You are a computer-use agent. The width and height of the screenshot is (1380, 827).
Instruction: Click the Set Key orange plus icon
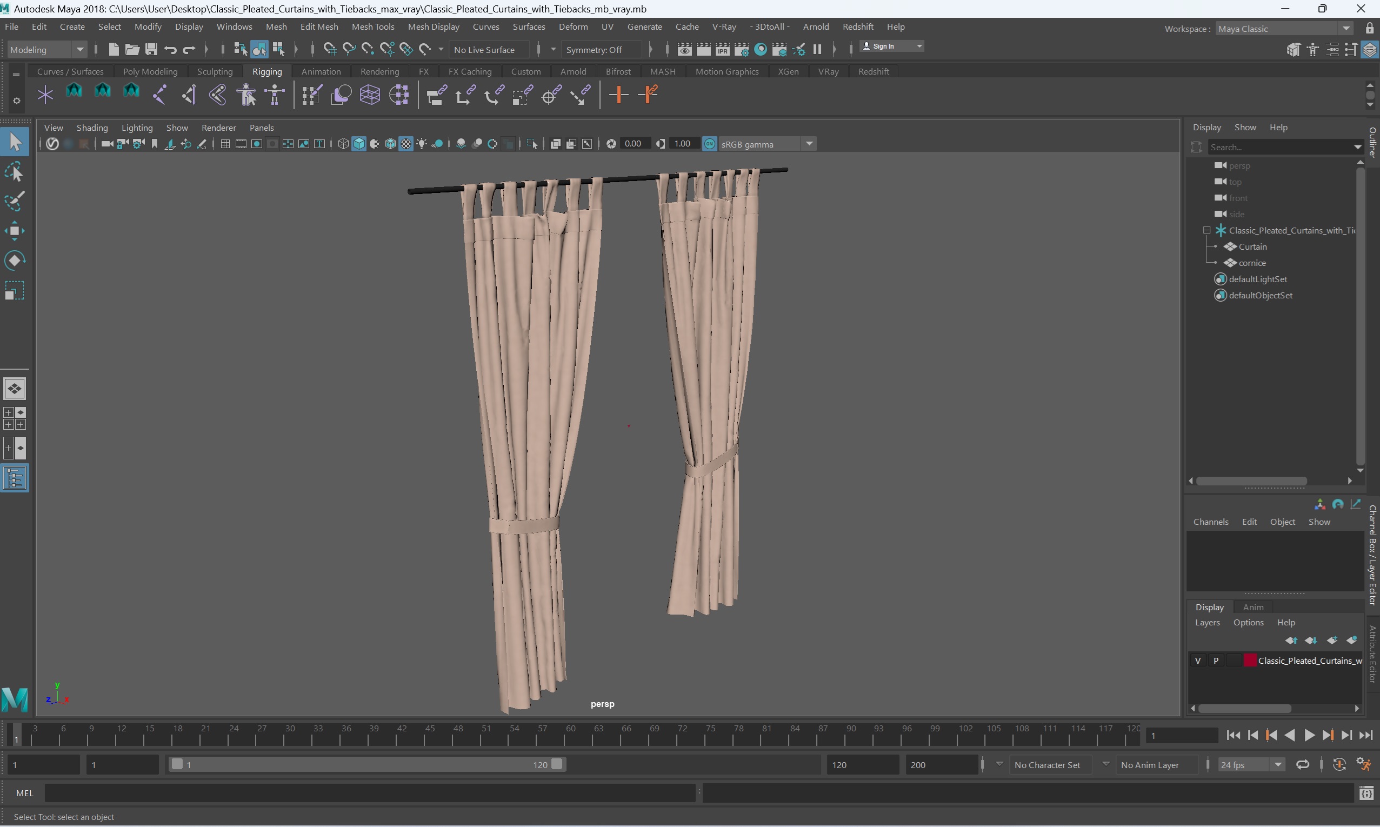click(618, 95)
